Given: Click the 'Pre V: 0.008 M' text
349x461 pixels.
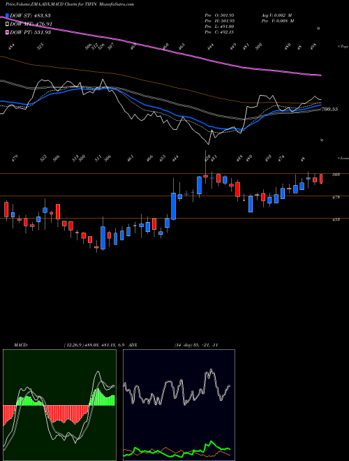Looking at the screenshot, I should click(278, 21).
